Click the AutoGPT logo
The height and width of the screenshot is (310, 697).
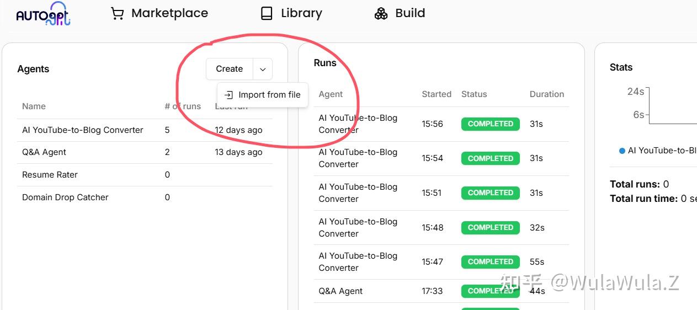[43, 14]
